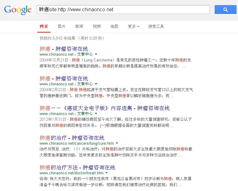This screenshot has height=191, width=238.
Task: Open 搜索工具 options
Action: 156,26
